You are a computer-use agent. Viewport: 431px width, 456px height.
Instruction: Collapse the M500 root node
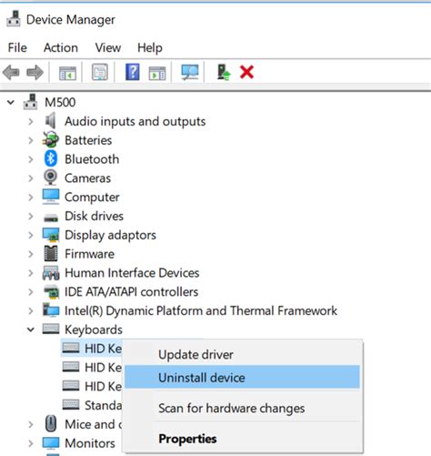[11, 102]
